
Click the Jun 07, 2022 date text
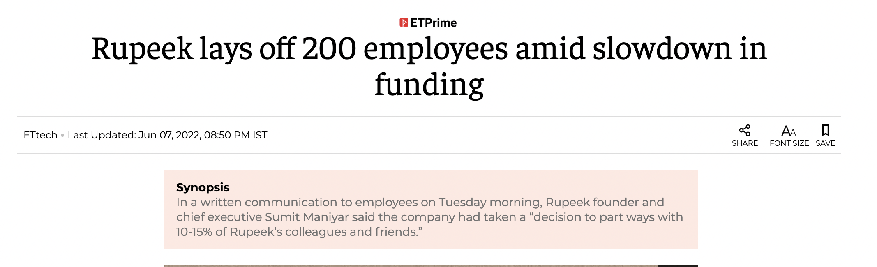coord(169,135)
